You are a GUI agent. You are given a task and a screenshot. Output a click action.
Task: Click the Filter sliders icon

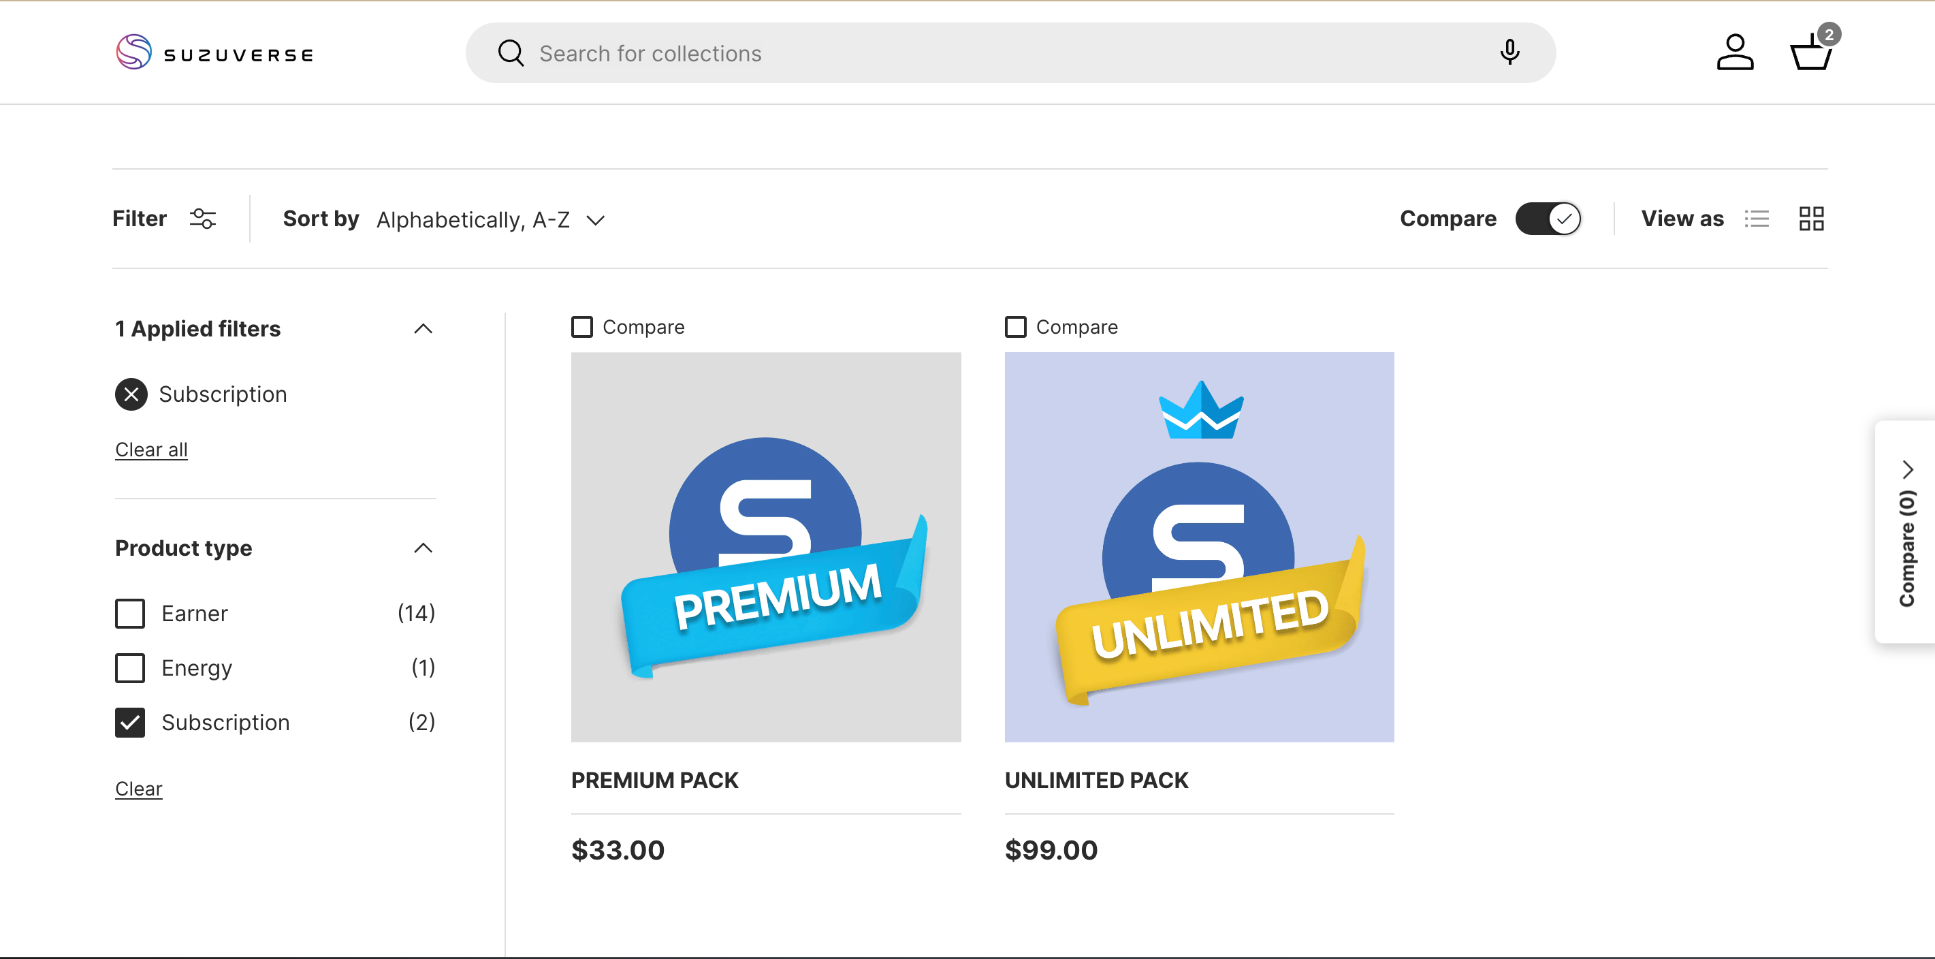coord(202,219)
